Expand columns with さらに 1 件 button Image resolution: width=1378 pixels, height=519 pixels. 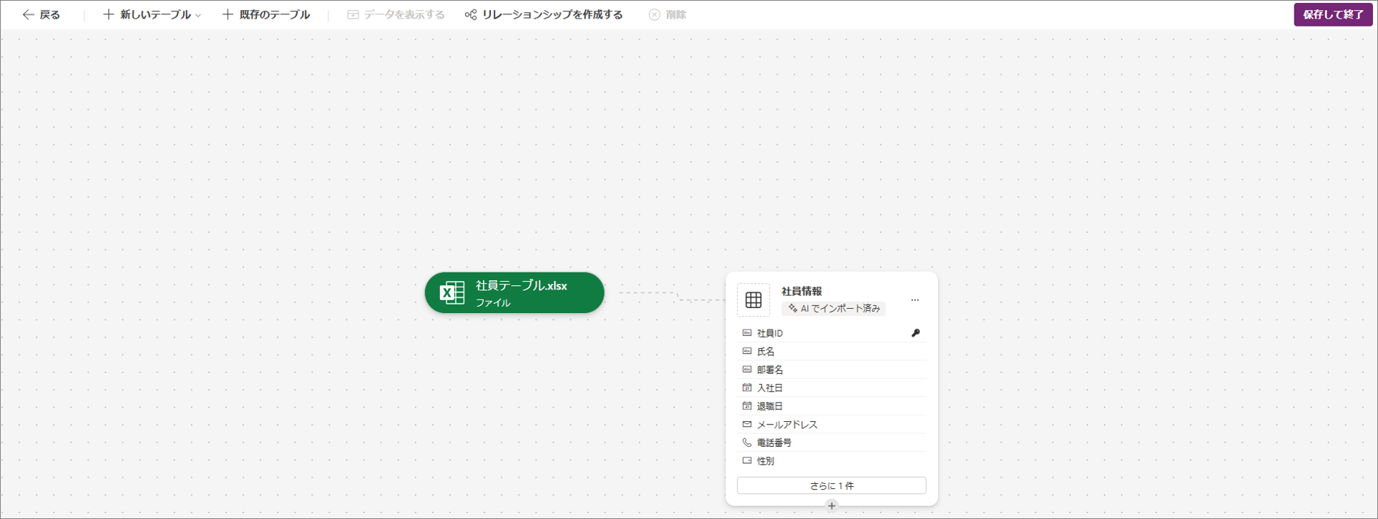tap(831, 485)
